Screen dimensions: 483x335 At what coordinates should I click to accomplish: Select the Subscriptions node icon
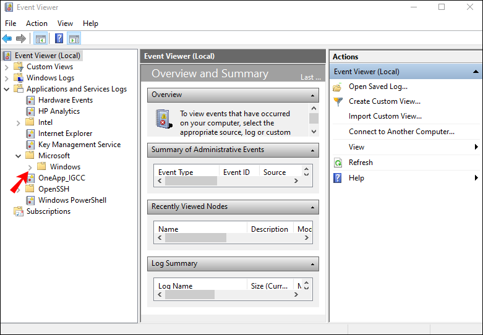(x=19, y=211)
